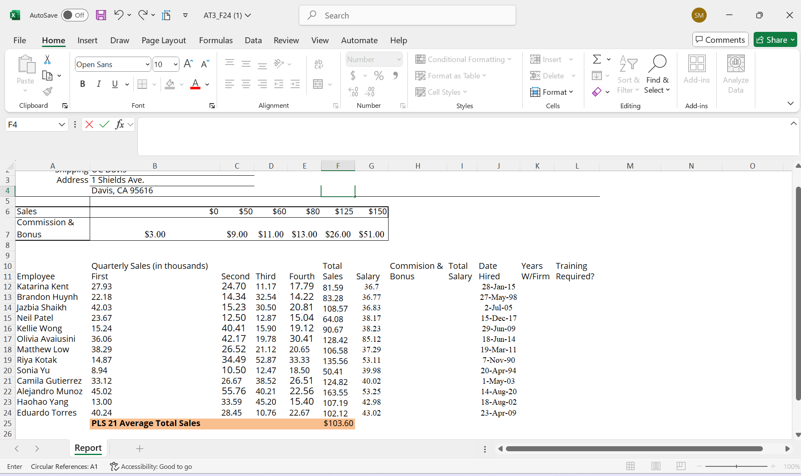Screen dimensions: 801x476
Task: Toggle Middle Align
Action: click(x=246, y=64)
